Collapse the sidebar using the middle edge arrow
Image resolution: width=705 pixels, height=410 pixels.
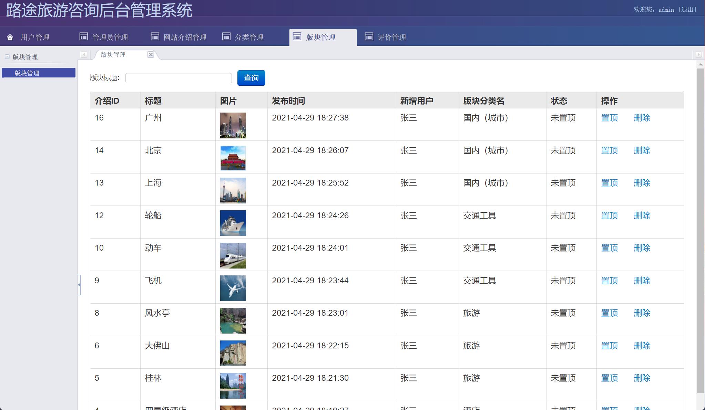point(79,285)
